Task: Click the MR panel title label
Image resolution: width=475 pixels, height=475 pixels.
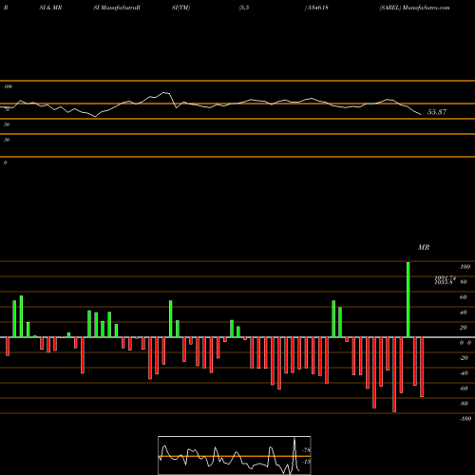Action: [x=424, y=247]
